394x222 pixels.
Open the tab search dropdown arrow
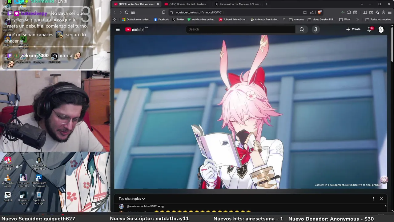[362, 4]
